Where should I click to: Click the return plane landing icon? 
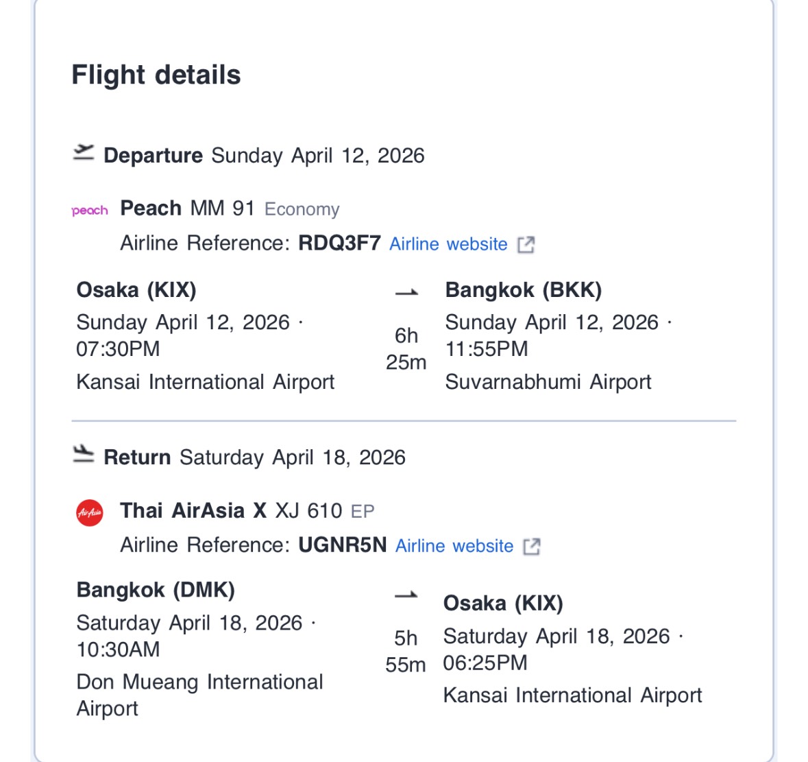point(84,455)
